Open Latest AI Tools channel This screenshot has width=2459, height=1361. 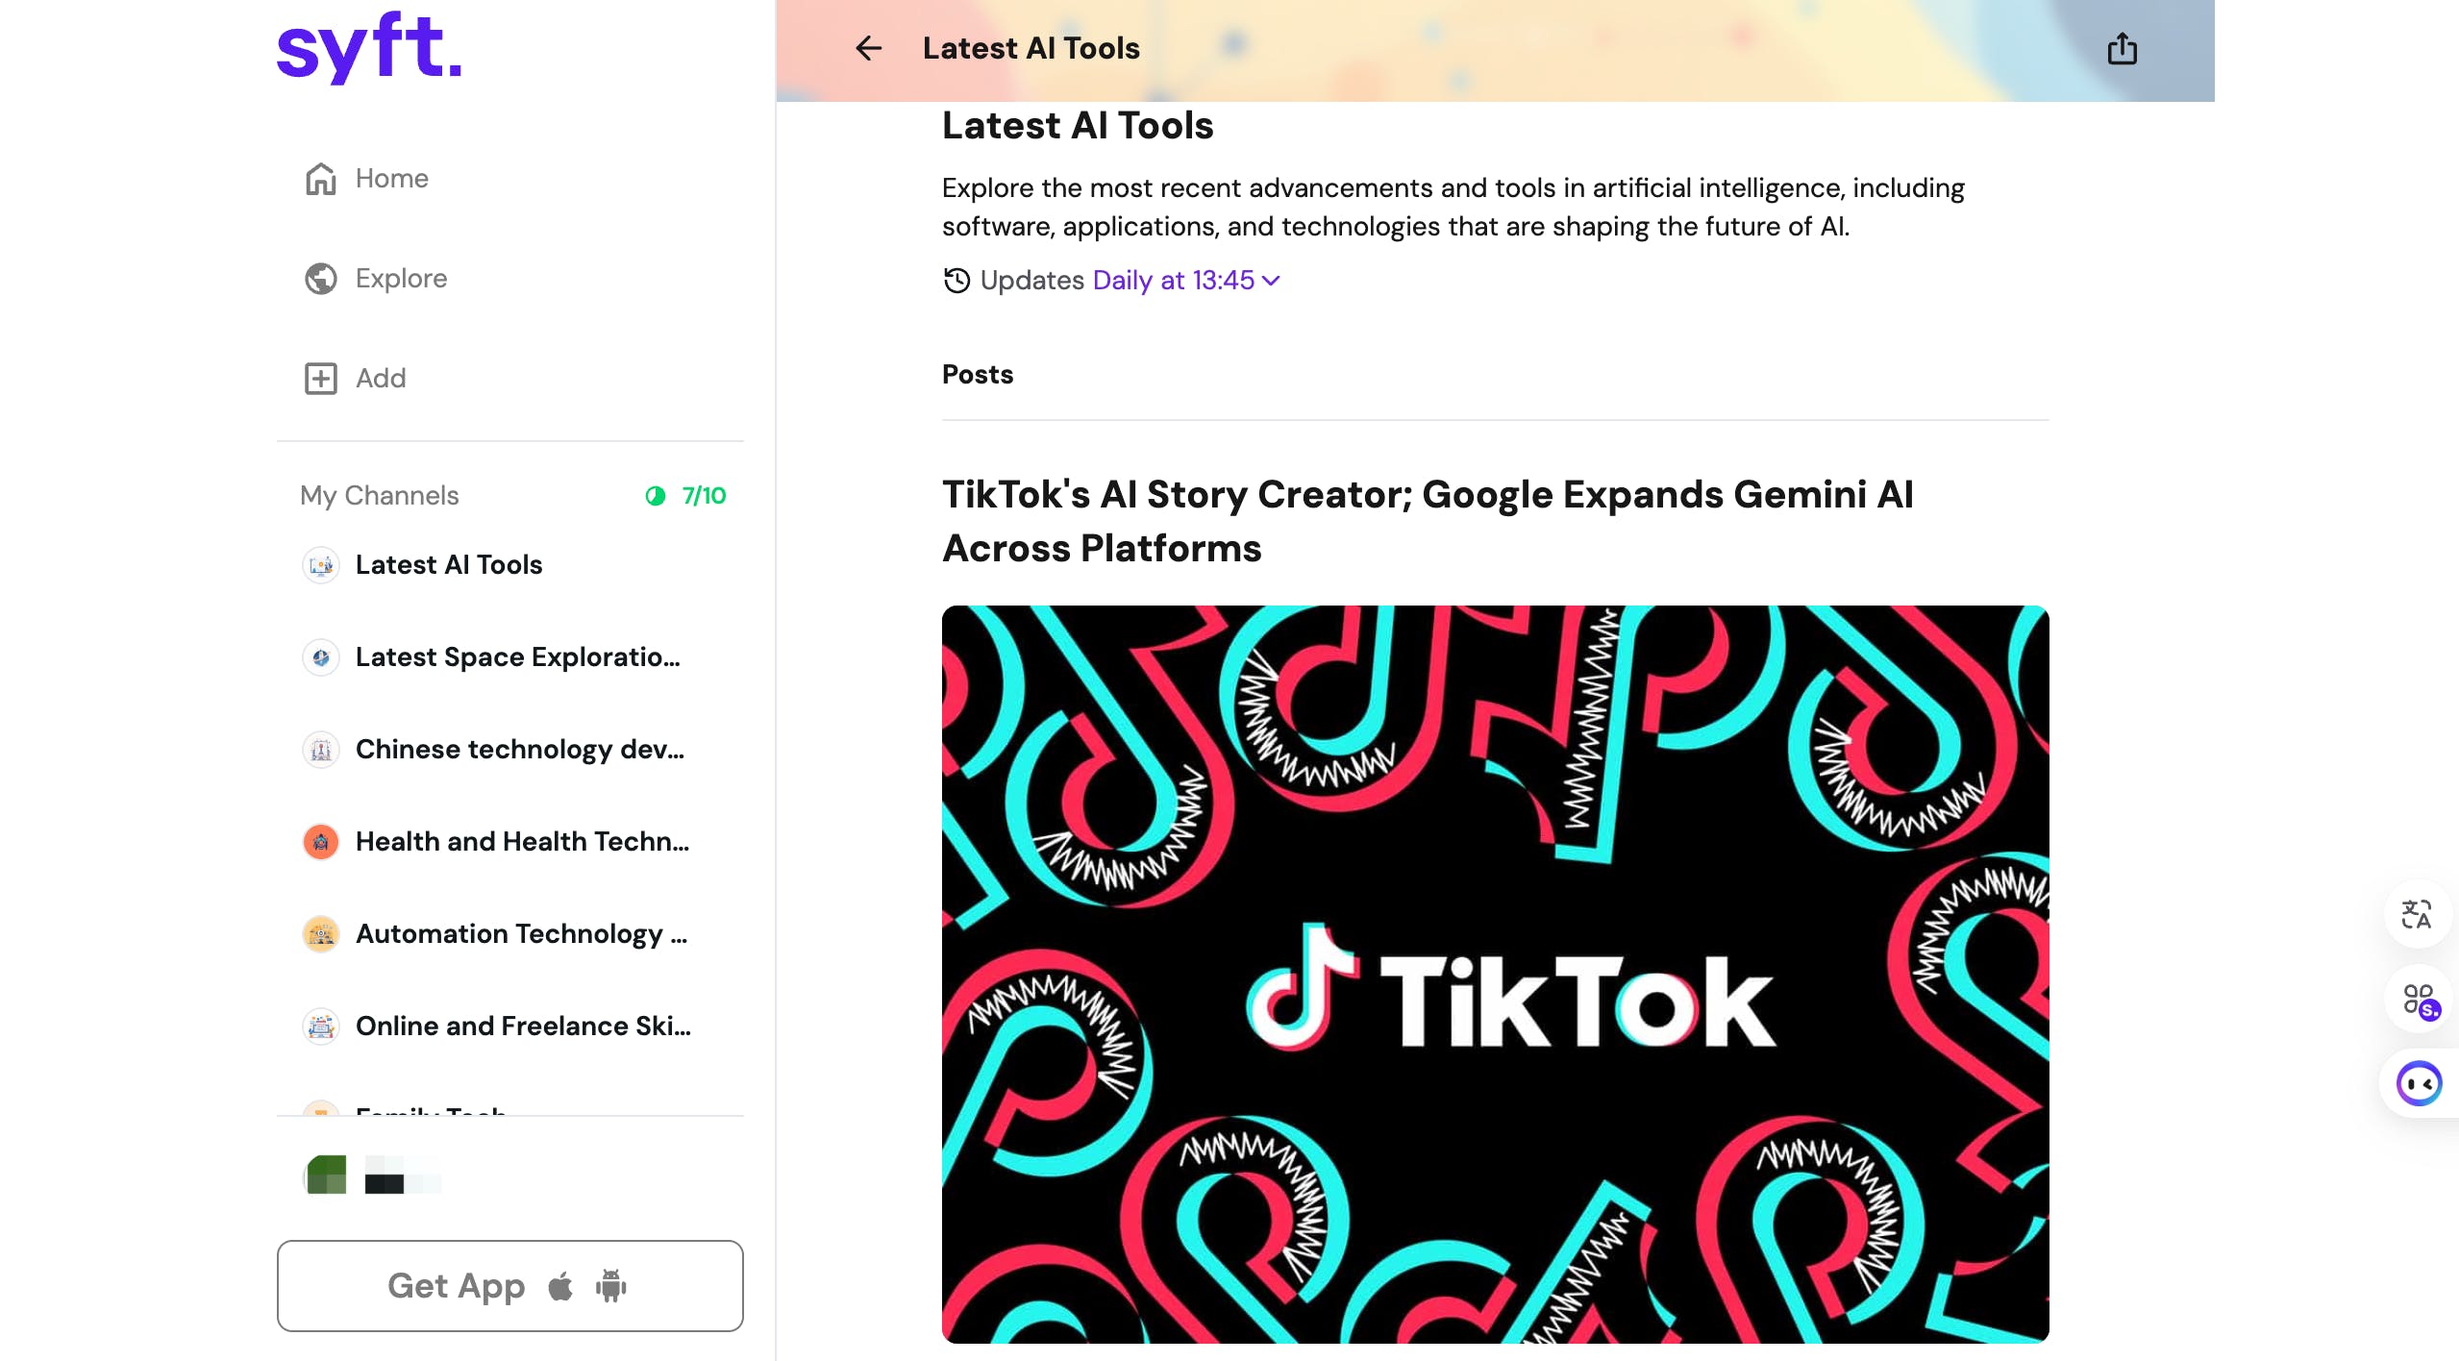tap(448, 565)
